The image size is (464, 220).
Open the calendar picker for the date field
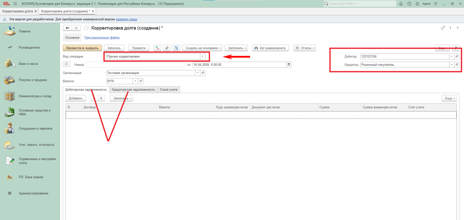pyautogui.click(x=289, y=64)
